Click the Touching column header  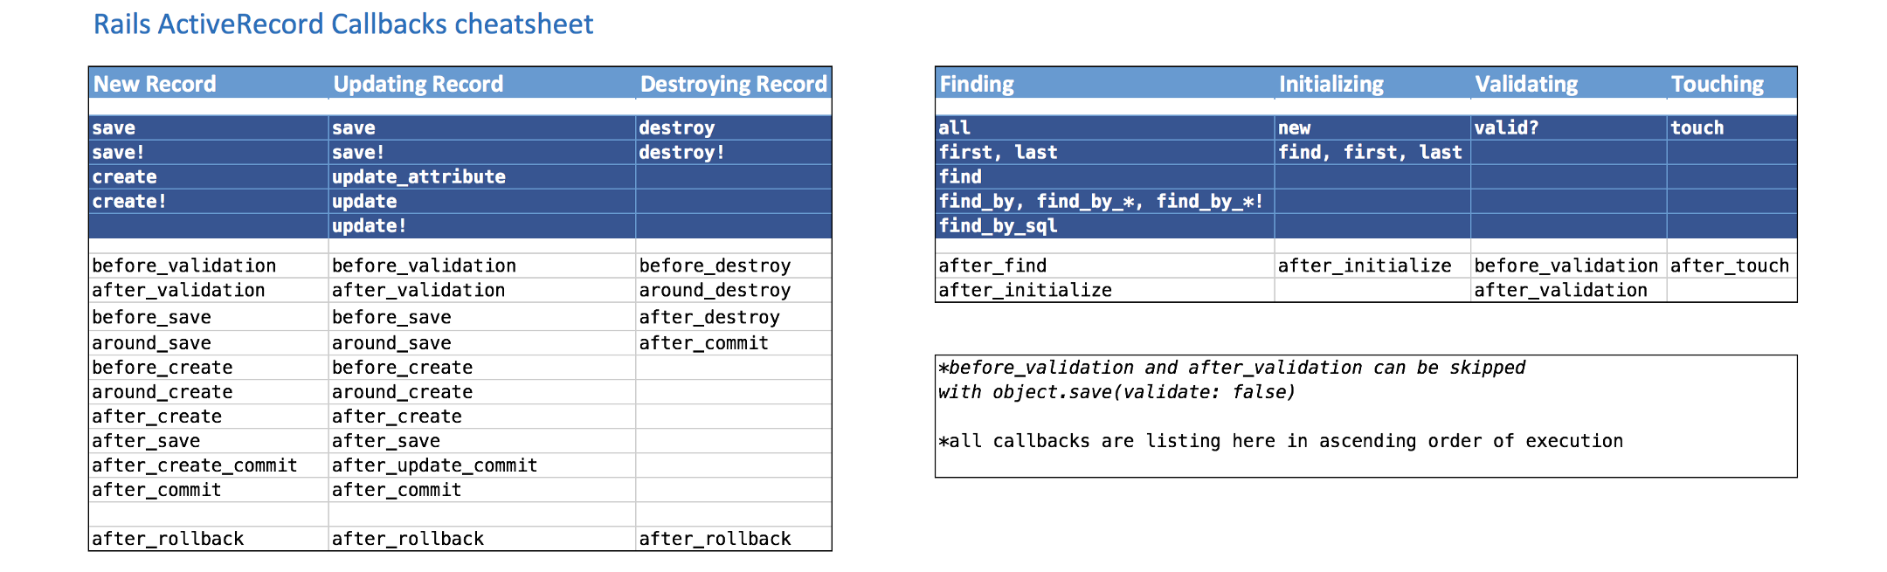tap(1731, 84)
